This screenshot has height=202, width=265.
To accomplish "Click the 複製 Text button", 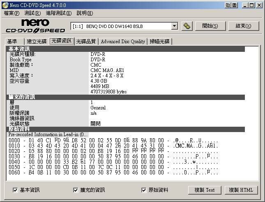I will click(205, 190).
